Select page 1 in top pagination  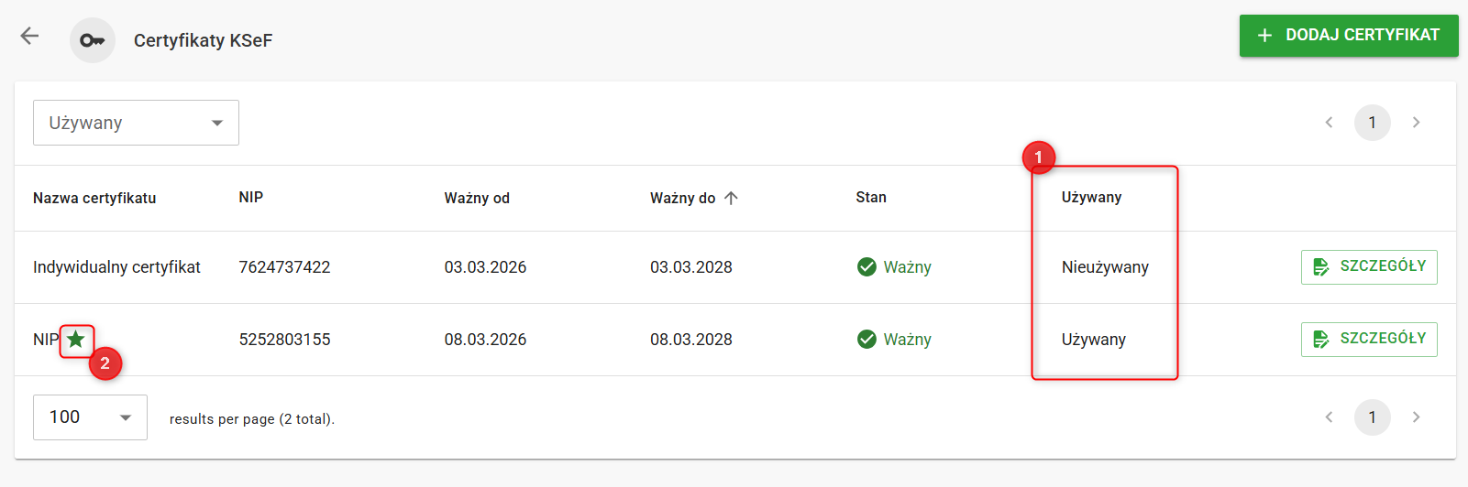pyautogui.click(x=1372, y=123)
